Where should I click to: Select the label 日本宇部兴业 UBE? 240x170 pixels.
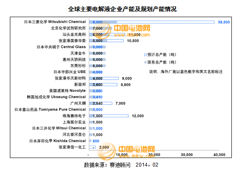click(x=70, y=72)
